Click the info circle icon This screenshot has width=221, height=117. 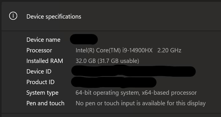(x=13, y=16)
